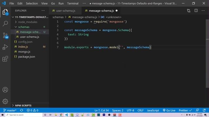Select user-schema.js in the explorer tree
209x117 pixels.
tap(29, 37)
